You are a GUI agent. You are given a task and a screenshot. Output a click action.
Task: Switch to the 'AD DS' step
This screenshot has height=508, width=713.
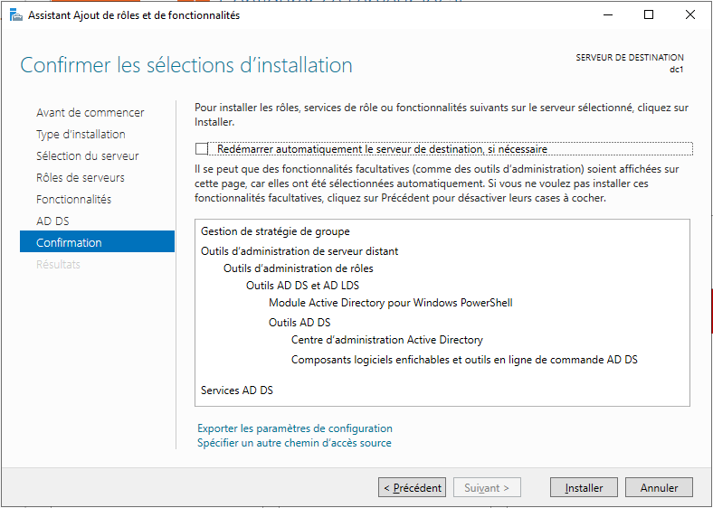[52, 221]
